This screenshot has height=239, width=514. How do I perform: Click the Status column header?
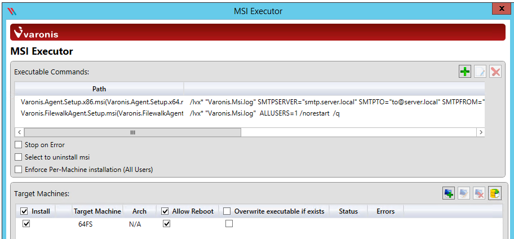[x=348, y=211]
